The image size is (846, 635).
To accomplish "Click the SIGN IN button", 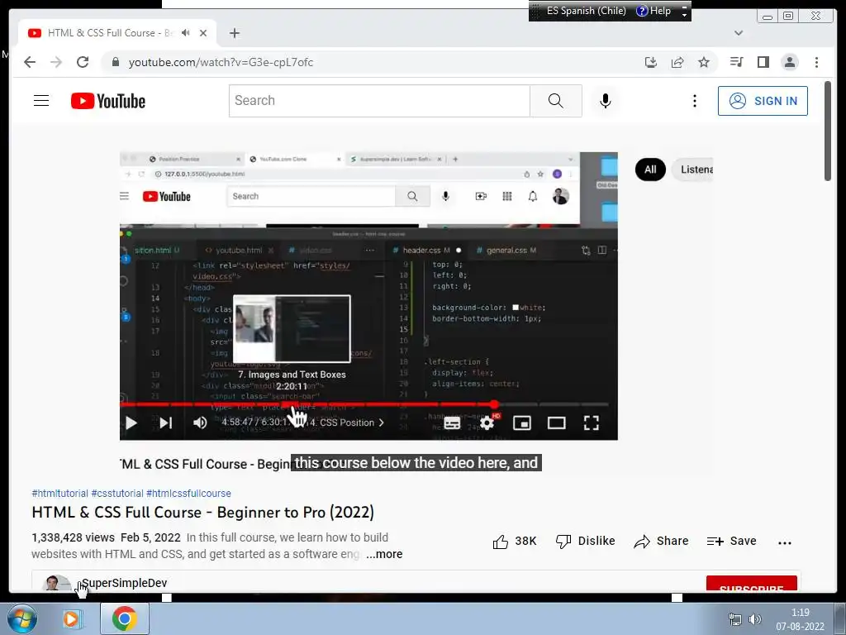I will coord(763,100).
